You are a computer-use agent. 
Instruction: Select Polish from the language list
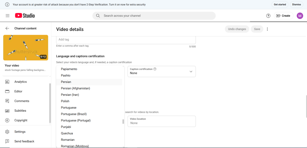pos(89,101)
